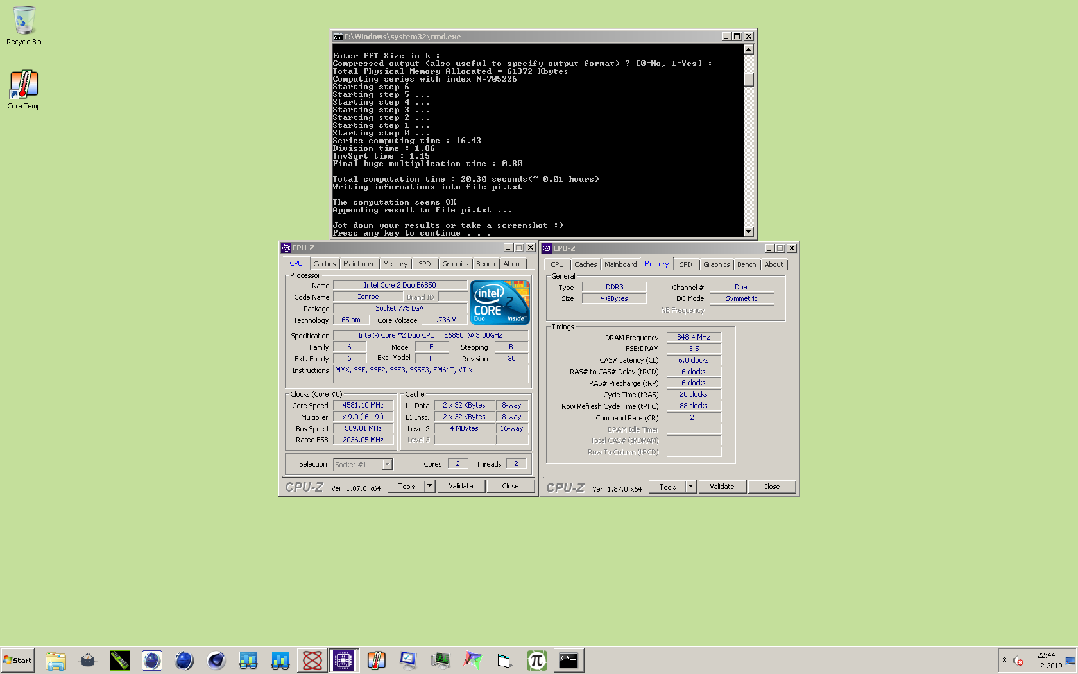Click the muted speaker tray icon

1018,661
